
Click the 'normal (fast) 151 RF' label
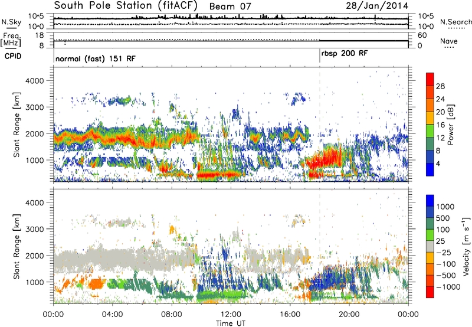96,58
